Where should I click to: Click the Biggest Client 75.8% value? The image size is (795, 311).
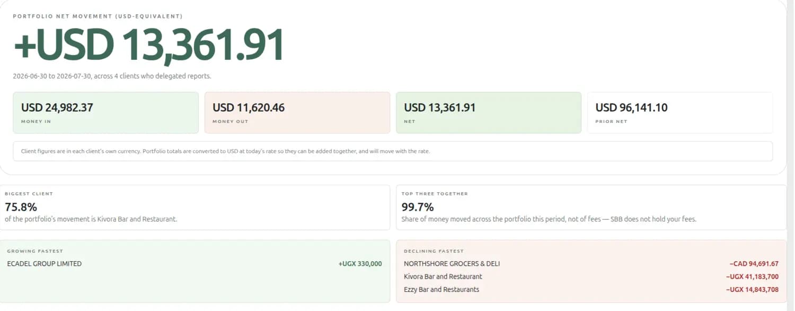click(21, 207)
